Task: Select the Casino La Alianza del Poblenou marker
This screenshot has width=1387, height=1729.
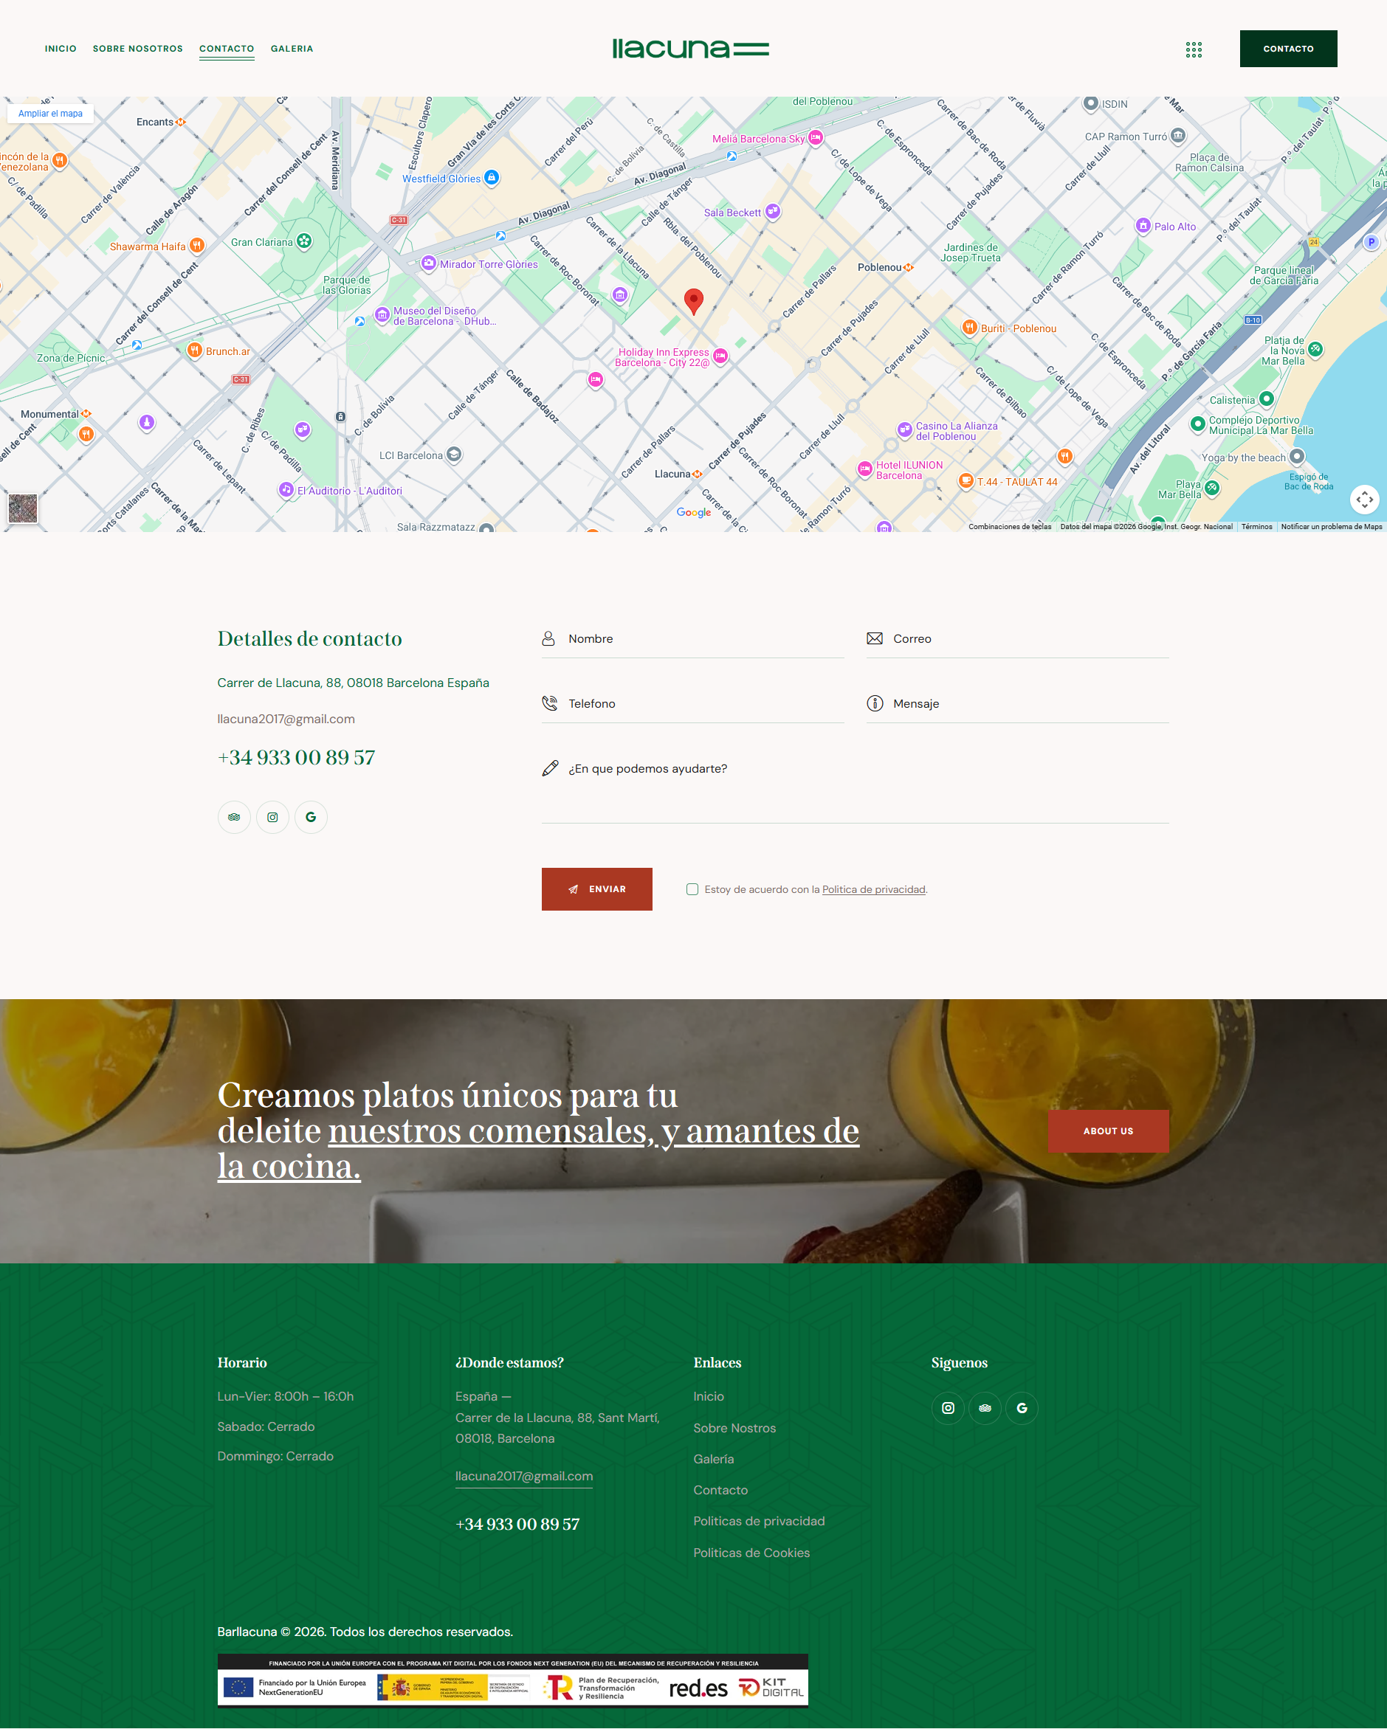Action: (x=905, y=429)
